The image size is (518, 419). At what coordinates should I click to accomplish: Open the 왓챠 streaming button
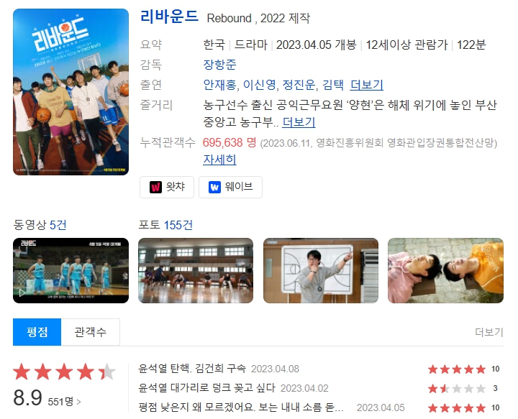coord(167,187)
